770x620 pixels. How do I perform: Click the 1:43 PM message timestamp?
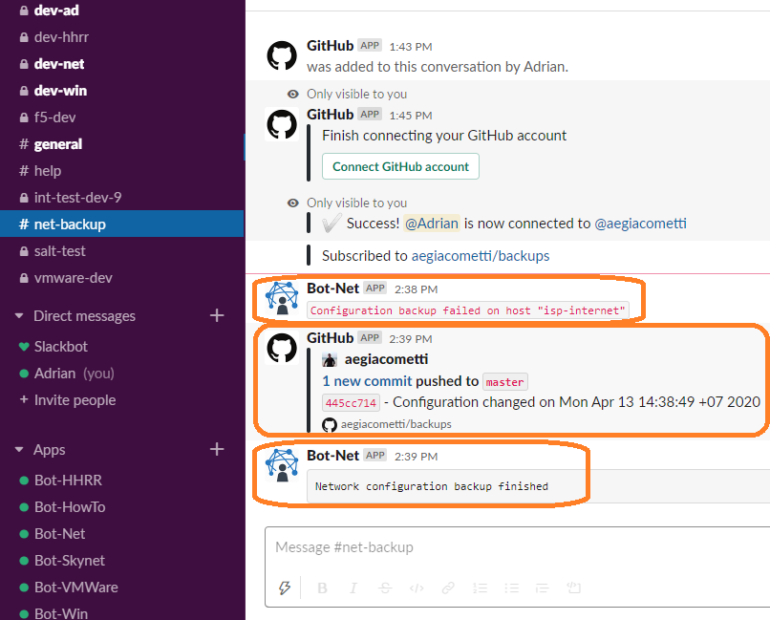pyautogui.click(x=411, y=47)
